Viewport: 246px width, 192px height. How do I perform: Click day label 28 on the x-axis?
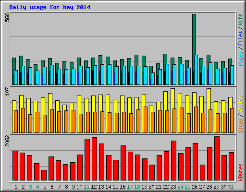[209, 187]
